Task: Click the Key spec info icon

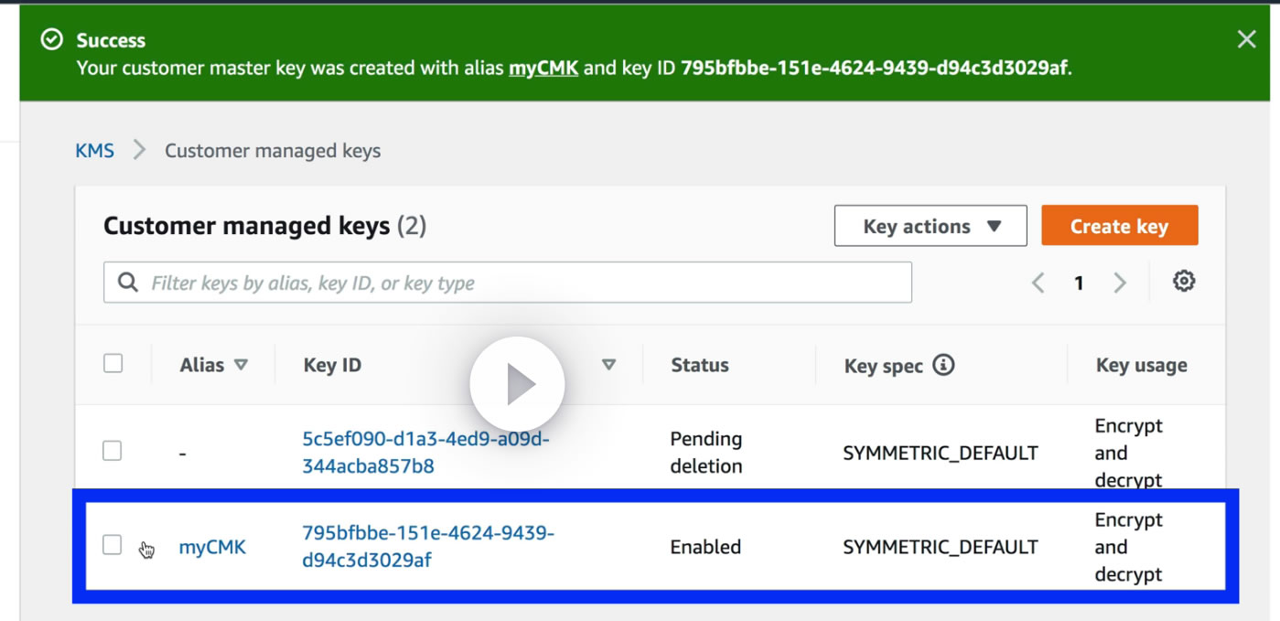Action: [x=943, y=365]
